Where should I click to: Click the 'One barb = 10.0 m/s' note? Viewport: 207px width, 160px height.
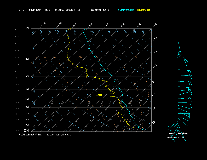176,138
